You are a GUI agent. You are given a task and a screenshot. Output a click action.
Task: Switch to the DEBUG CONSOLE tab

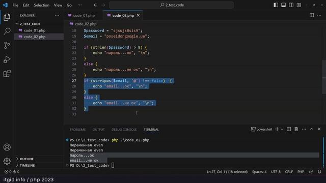click(x=124, y=130)
